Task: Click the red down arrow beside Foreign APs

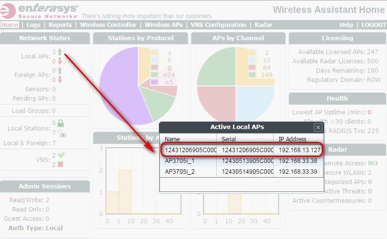Action: point(59,80)
